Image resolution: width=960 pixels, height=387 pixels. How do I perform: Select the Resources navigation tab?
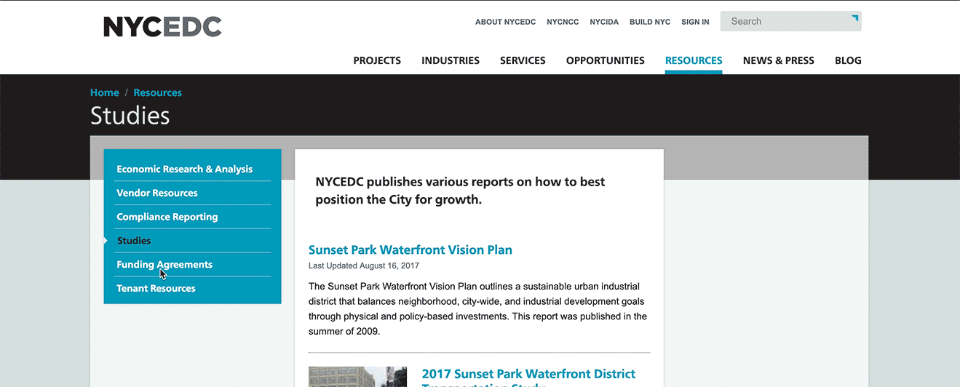[694, 60]
